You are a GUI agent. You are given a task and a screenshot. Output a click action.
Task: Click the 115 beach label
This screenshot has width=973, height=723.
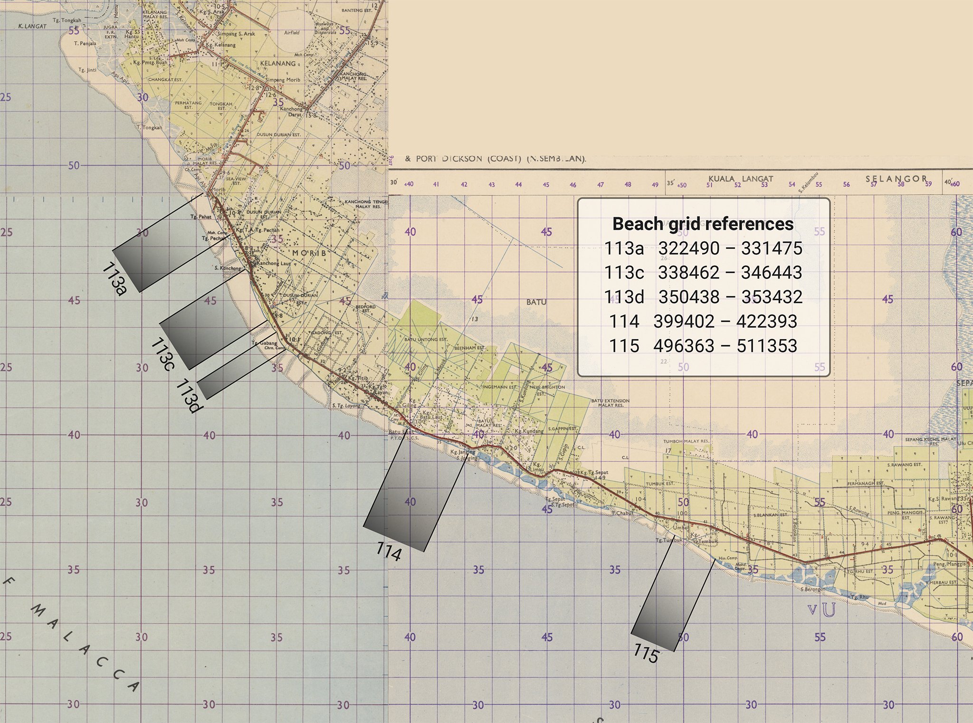[646, 654]
